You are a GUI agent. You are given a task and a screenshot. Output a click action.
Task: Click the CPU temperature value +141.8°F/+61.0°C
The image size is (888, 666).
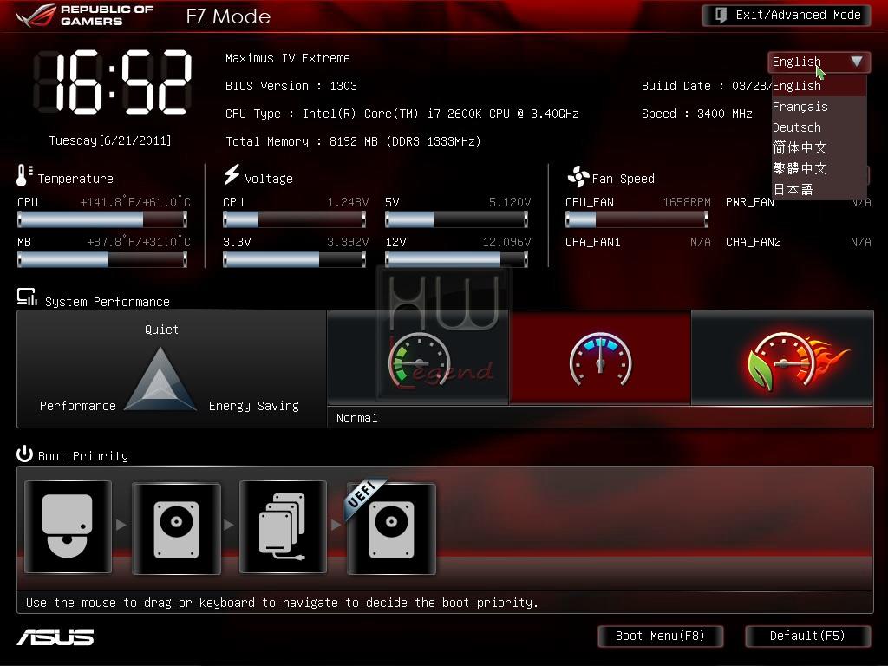(x=135, y=202)
